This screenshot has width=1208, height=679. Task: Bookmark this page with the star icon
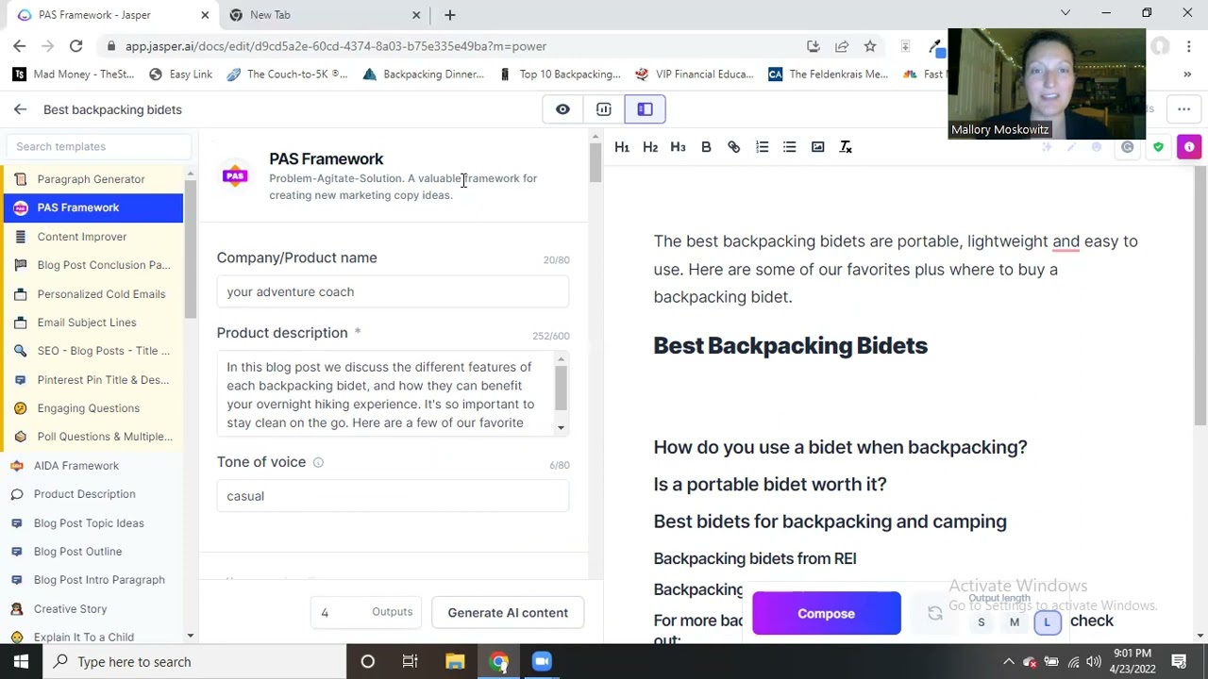870,46
